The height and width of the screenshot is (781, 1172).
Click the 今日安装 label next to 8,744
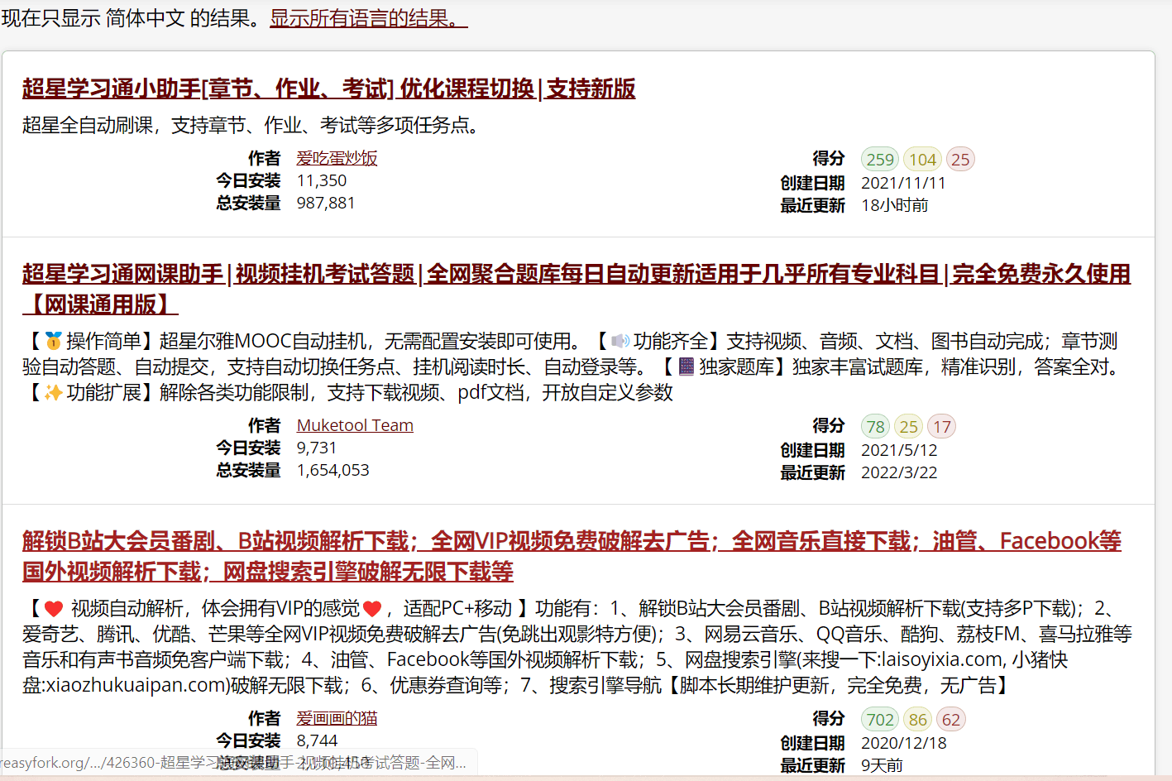[248, 740]
